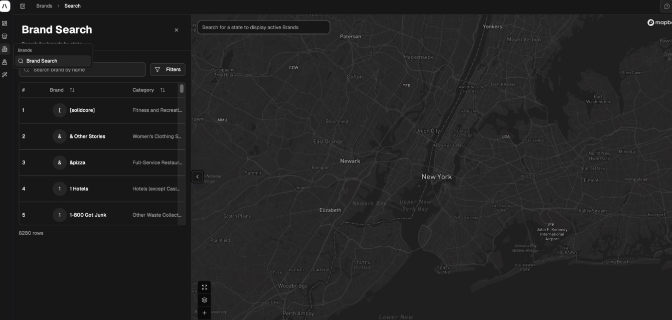Click the Union City label on map
Screen dimensions: 672x320
coord(428,131)
